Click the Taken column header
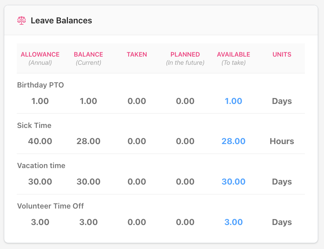The height and width of the screenshot is (249, 324). click(137, 55)
